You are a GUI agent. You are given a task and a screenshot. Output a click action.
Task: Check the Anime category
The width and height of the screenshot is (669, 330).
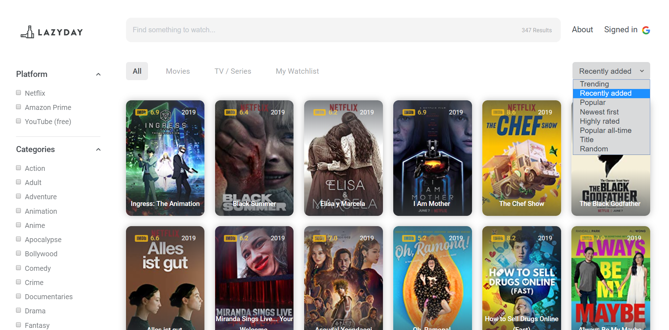18,225
